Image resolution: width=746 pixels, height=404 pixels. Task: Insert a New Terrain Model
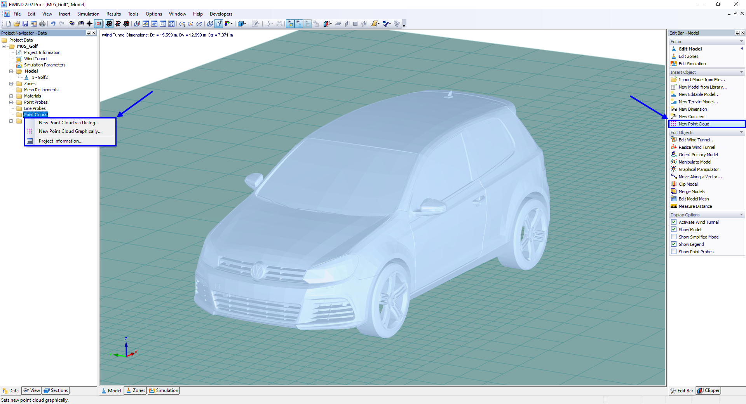click(698, 101)
